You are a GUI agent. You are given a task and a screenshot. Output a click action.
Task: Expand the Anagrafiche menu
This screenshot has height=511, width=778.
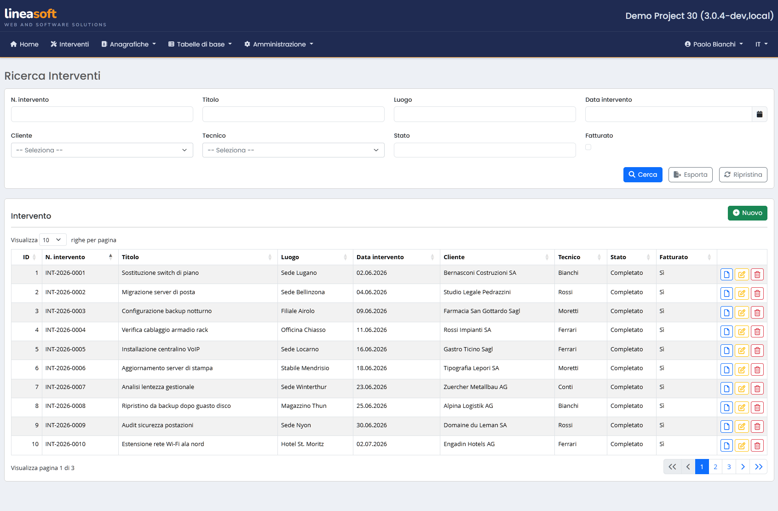pyautogui.click(x=129, y=44)
